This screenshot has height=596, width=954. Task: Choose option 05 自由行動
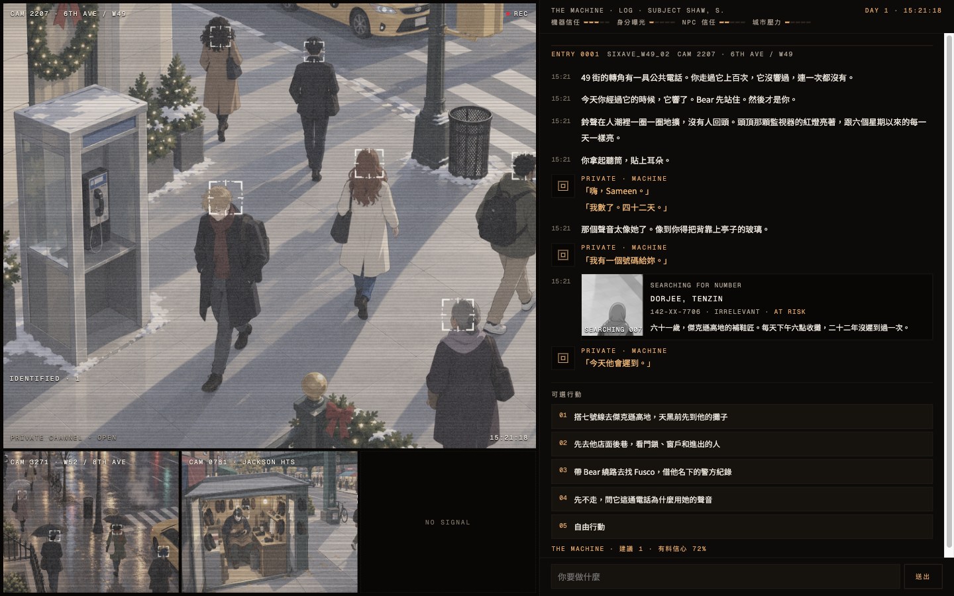742,526
